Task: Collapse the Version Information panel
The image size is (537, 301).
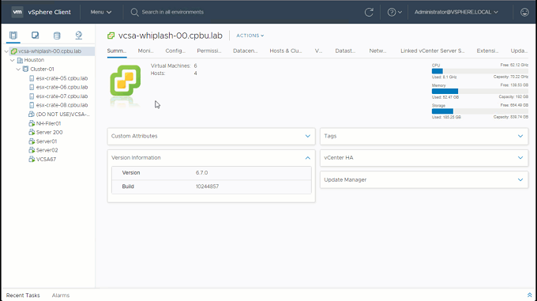Action: pos(307,158)
